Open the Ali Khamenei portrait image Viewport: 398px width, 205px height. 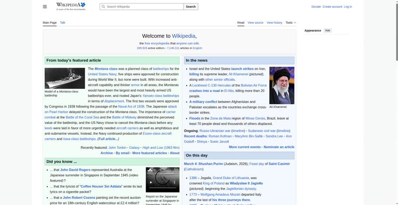click(x=282, y=85)
